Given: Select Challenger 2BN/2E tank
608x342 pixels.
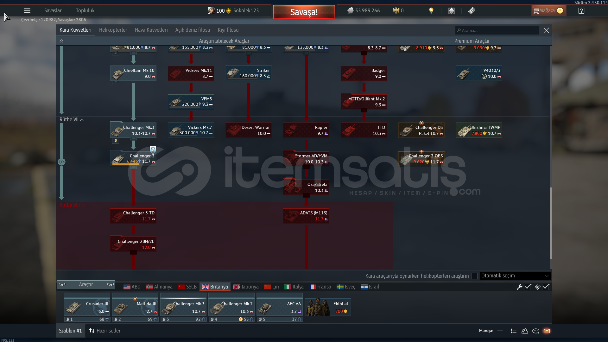Looking at the screenshot, I should click(x=133, y=244).
